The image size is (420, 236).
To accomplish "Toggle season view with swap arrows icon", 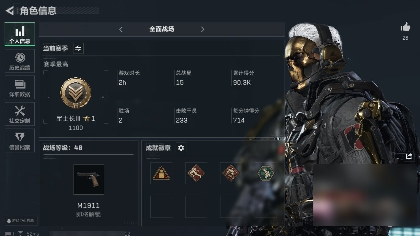I will coord(78,49).
